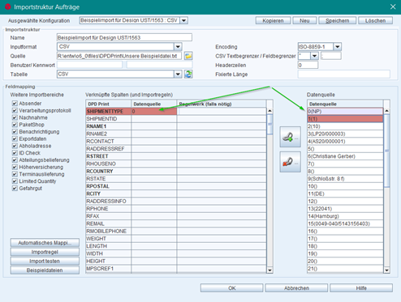
Task: Uncheck Exportdaten
Action: coord(15,138)
